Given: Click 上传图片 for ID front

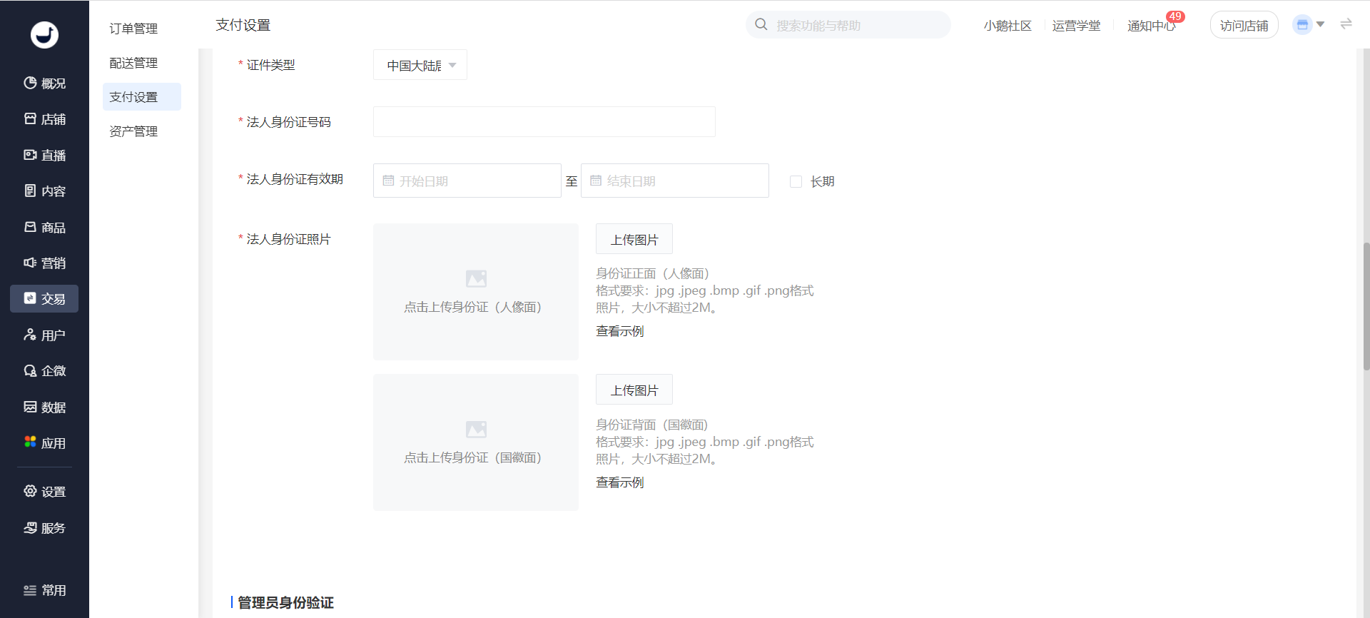Looking at the screenshot, I should tap(634, 239).
